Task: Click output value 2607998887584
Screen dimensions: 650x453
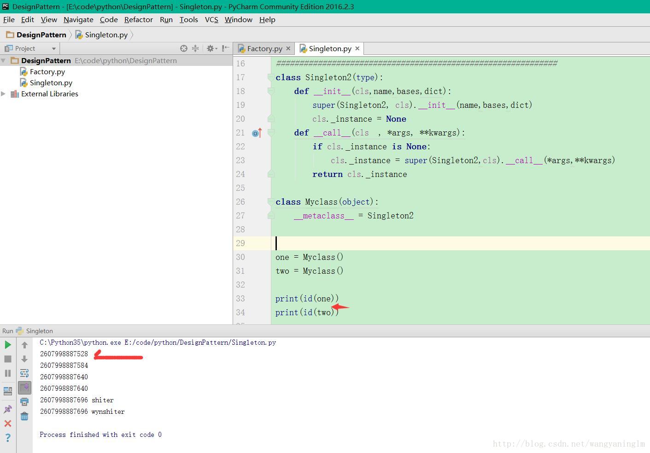Action: point(64,365)
